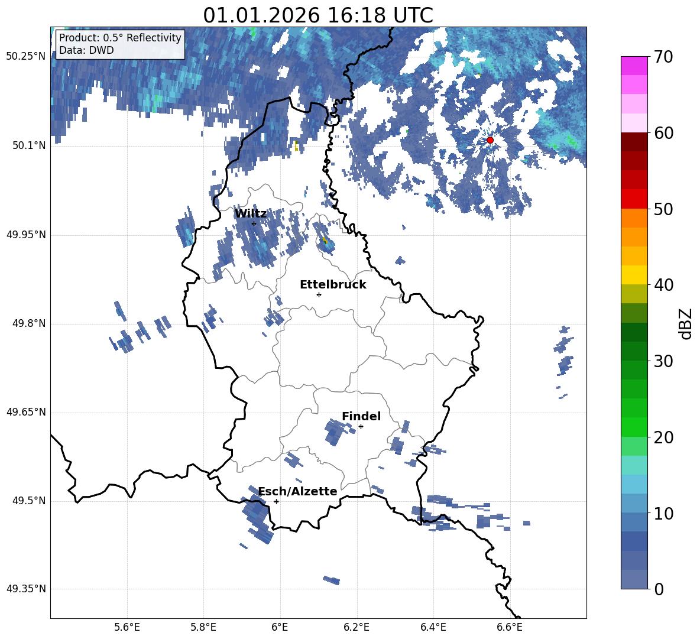Image resolution: width=700 pixels, height=639 pixels.
Task: Click the 49.5°N latitude label
Action: 29,501
